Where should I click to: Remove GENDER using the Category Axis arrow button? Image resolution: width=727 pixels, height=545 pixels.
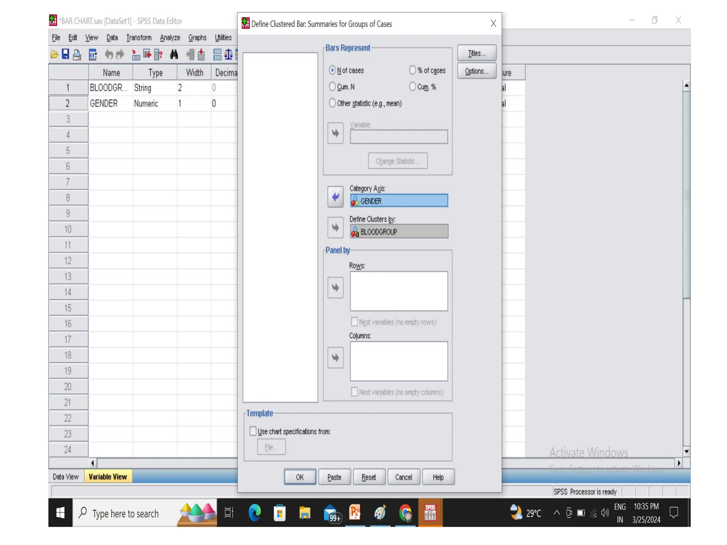tap(335, 197)
